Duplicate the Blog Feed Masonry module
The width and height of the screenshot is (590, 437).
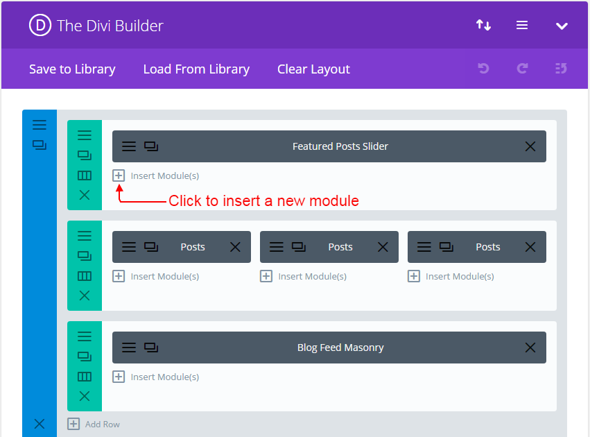click(x=151, y=348)
